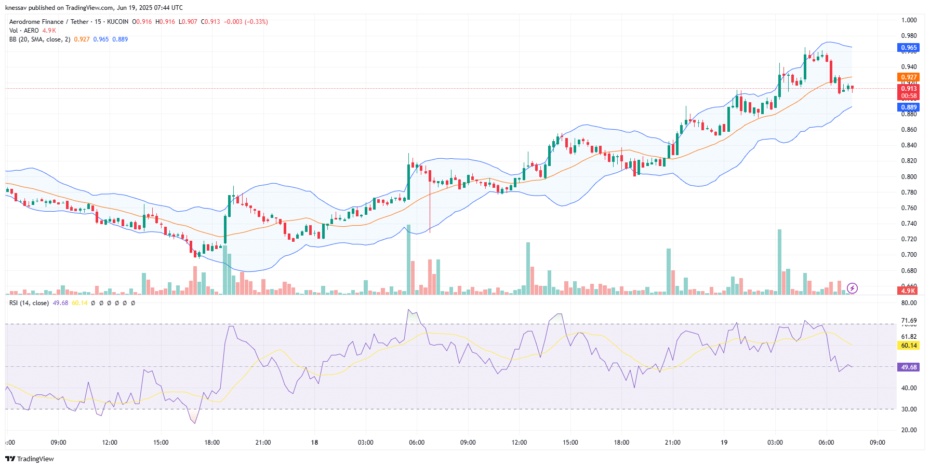
Task: Select the Aerodrome Finance / Tether symbol title
Action: (49, 22)
